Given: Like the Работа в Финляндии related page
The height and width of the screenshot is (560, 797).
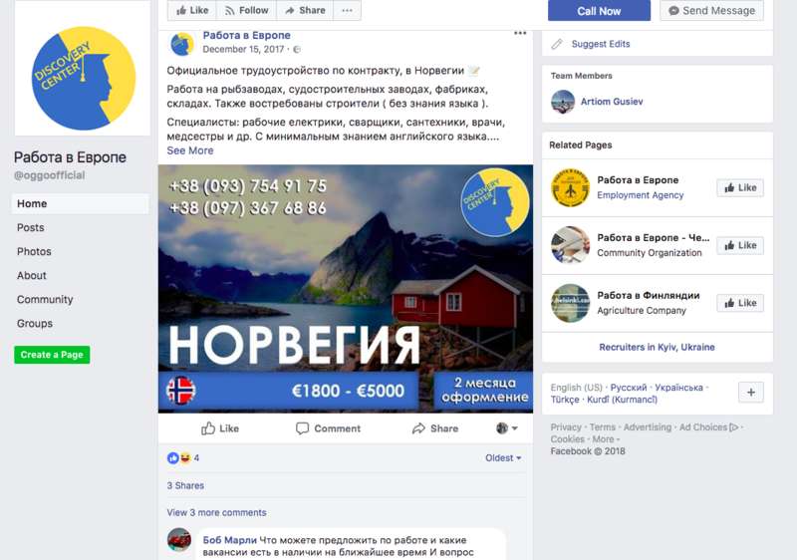Looking at the screenshot, I should point(740,303).
